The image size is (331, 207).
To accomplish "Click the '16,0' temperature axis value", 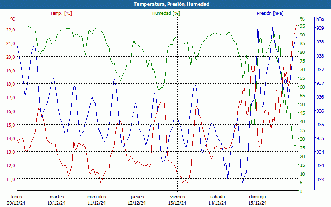I will [11, 111].
